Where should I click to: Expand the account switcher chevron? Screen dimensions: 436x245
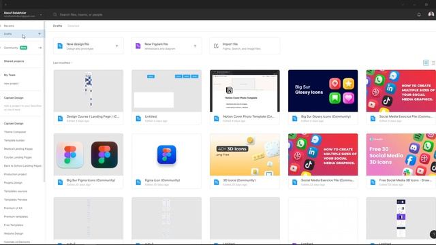pos(41,14)
